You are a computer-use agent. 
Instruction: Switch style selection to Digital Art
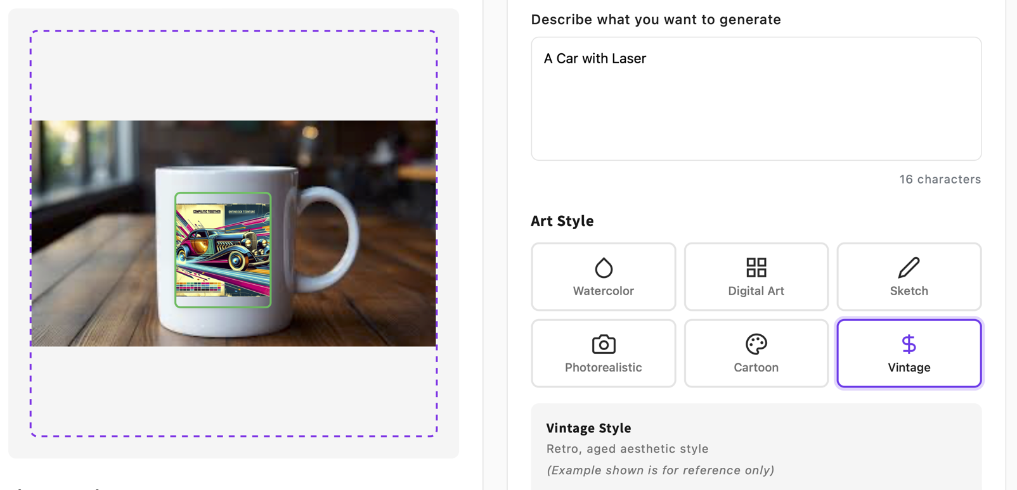point(756,277)
